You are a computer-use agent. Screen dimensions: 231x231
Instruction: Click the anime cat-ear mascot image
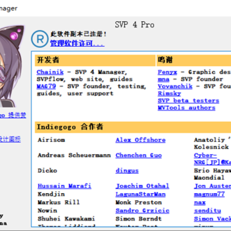(x=12, y=66)
